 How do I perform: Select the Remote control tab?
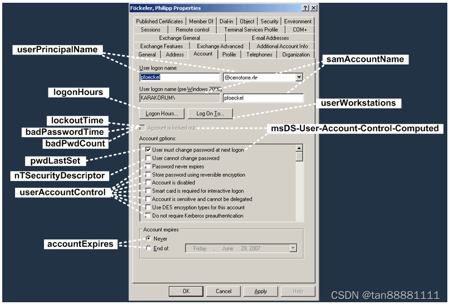point(193,30)
